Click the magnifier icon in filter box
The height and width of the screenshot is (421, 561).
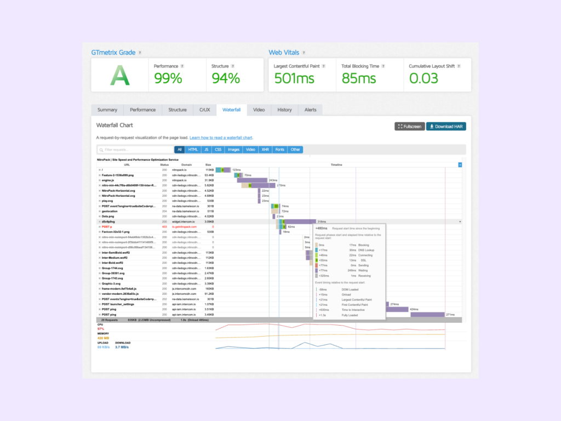[x=101, y=150]
